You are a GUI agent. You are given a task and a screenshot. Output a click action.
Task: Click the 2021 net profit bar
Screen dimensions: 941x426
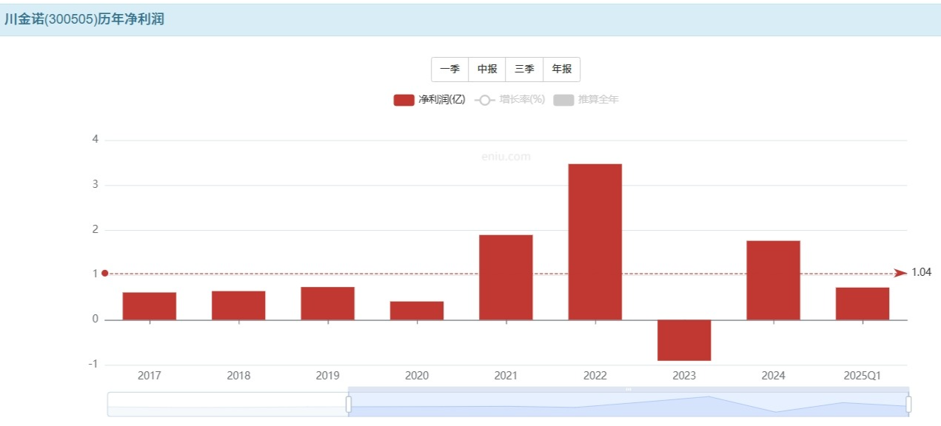coord(506,277)
